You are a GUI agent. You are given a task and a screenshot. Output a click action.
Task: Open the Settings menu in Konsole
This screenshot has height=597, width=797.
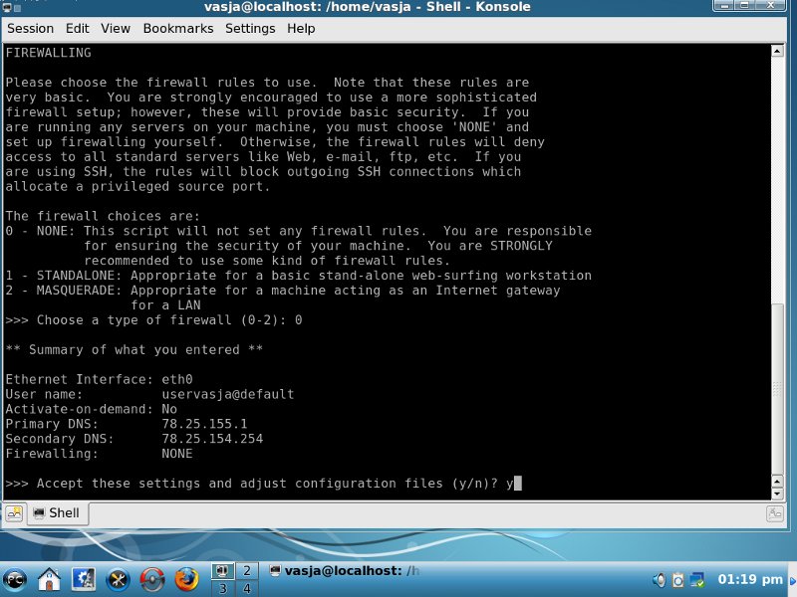[249, 29]
